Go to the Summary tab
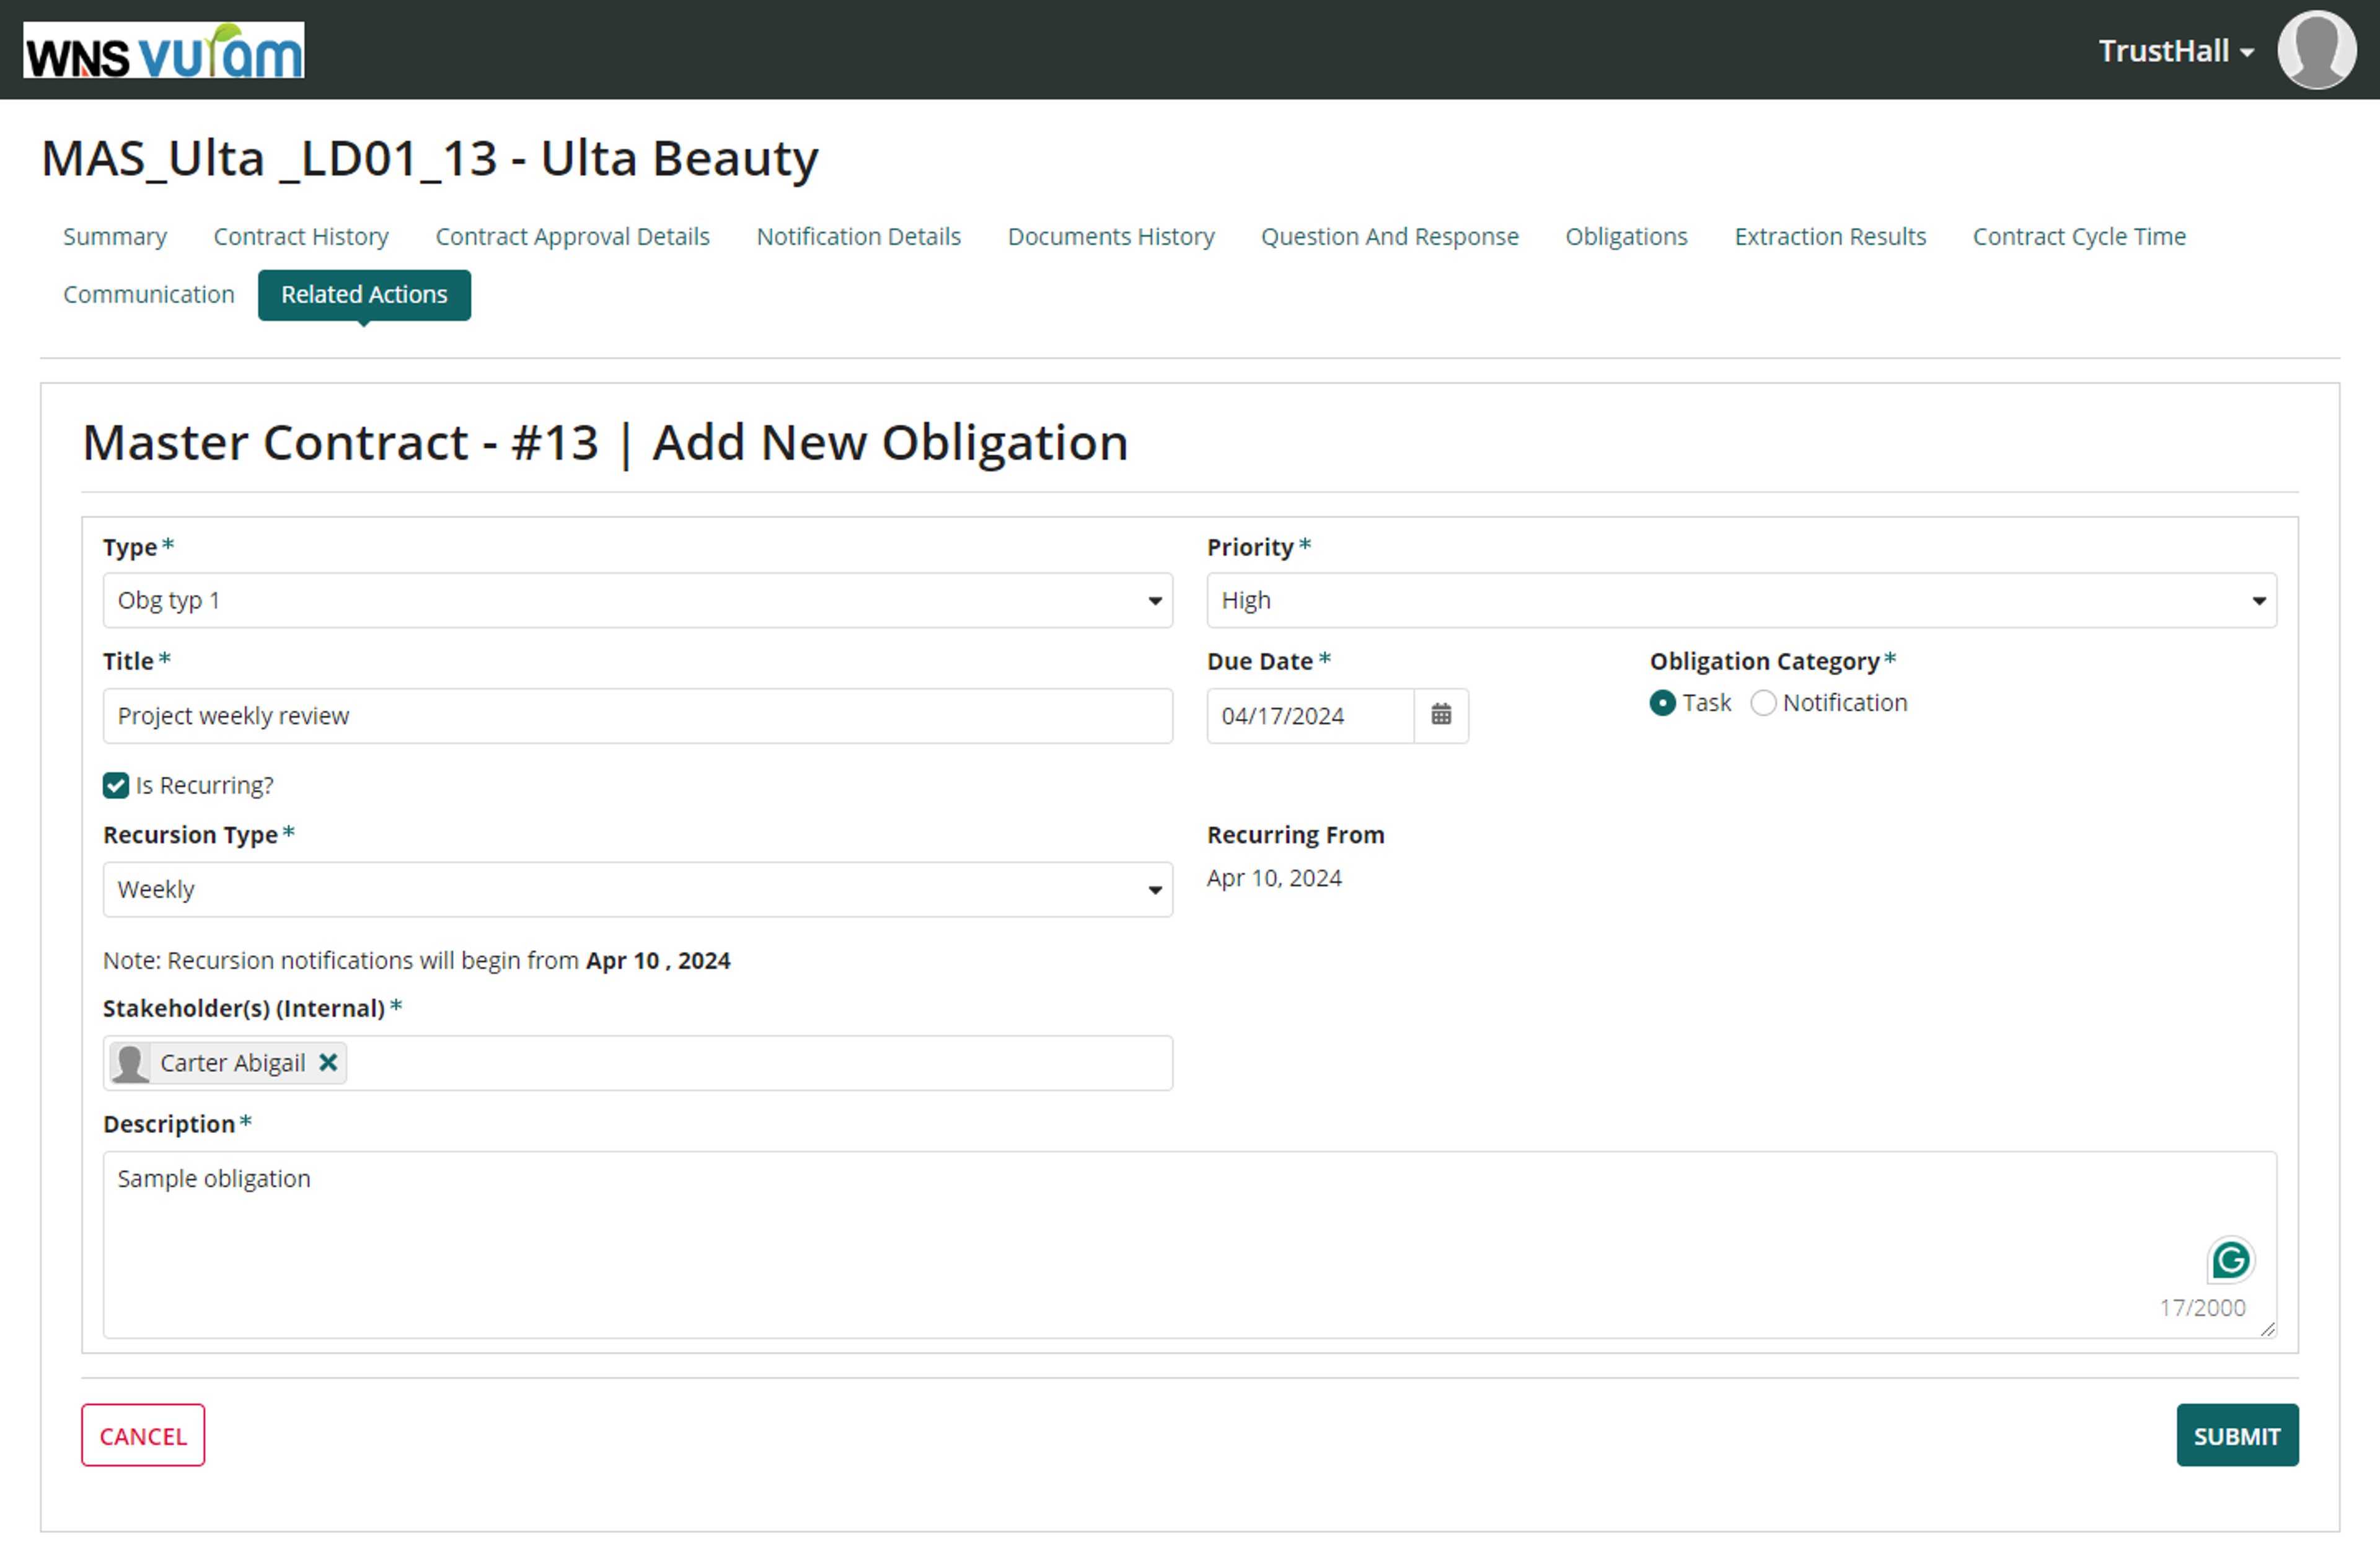Image resolution: width=2380 pixels, height=1562 pixels. point(115,237)
